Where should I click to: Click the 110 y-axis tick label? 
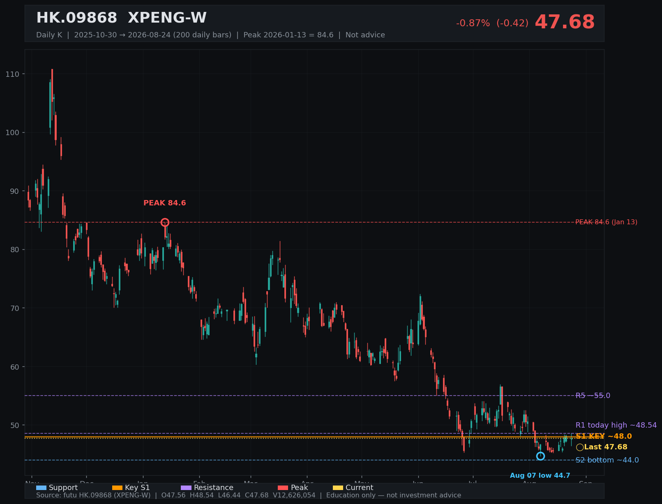[x=12, y=74]
